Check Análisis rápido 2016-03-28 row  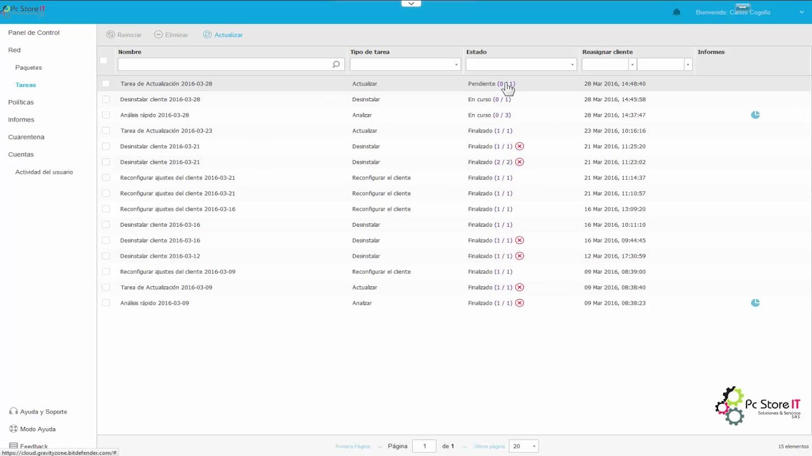click(106, 115)
